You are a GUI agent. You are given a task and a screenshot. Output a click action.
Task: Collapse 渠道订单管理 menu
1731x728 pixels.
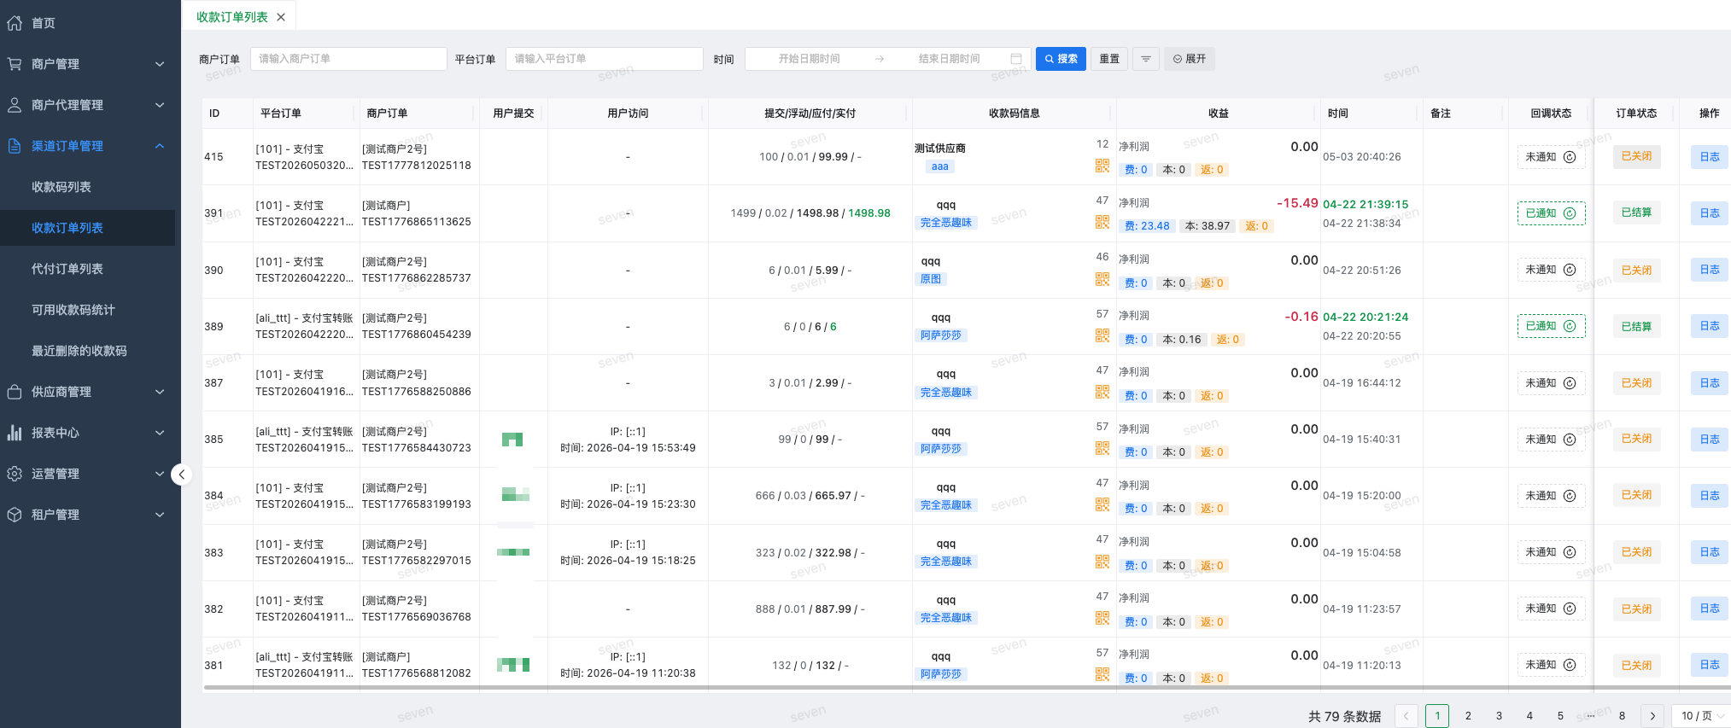click(160, 146)
